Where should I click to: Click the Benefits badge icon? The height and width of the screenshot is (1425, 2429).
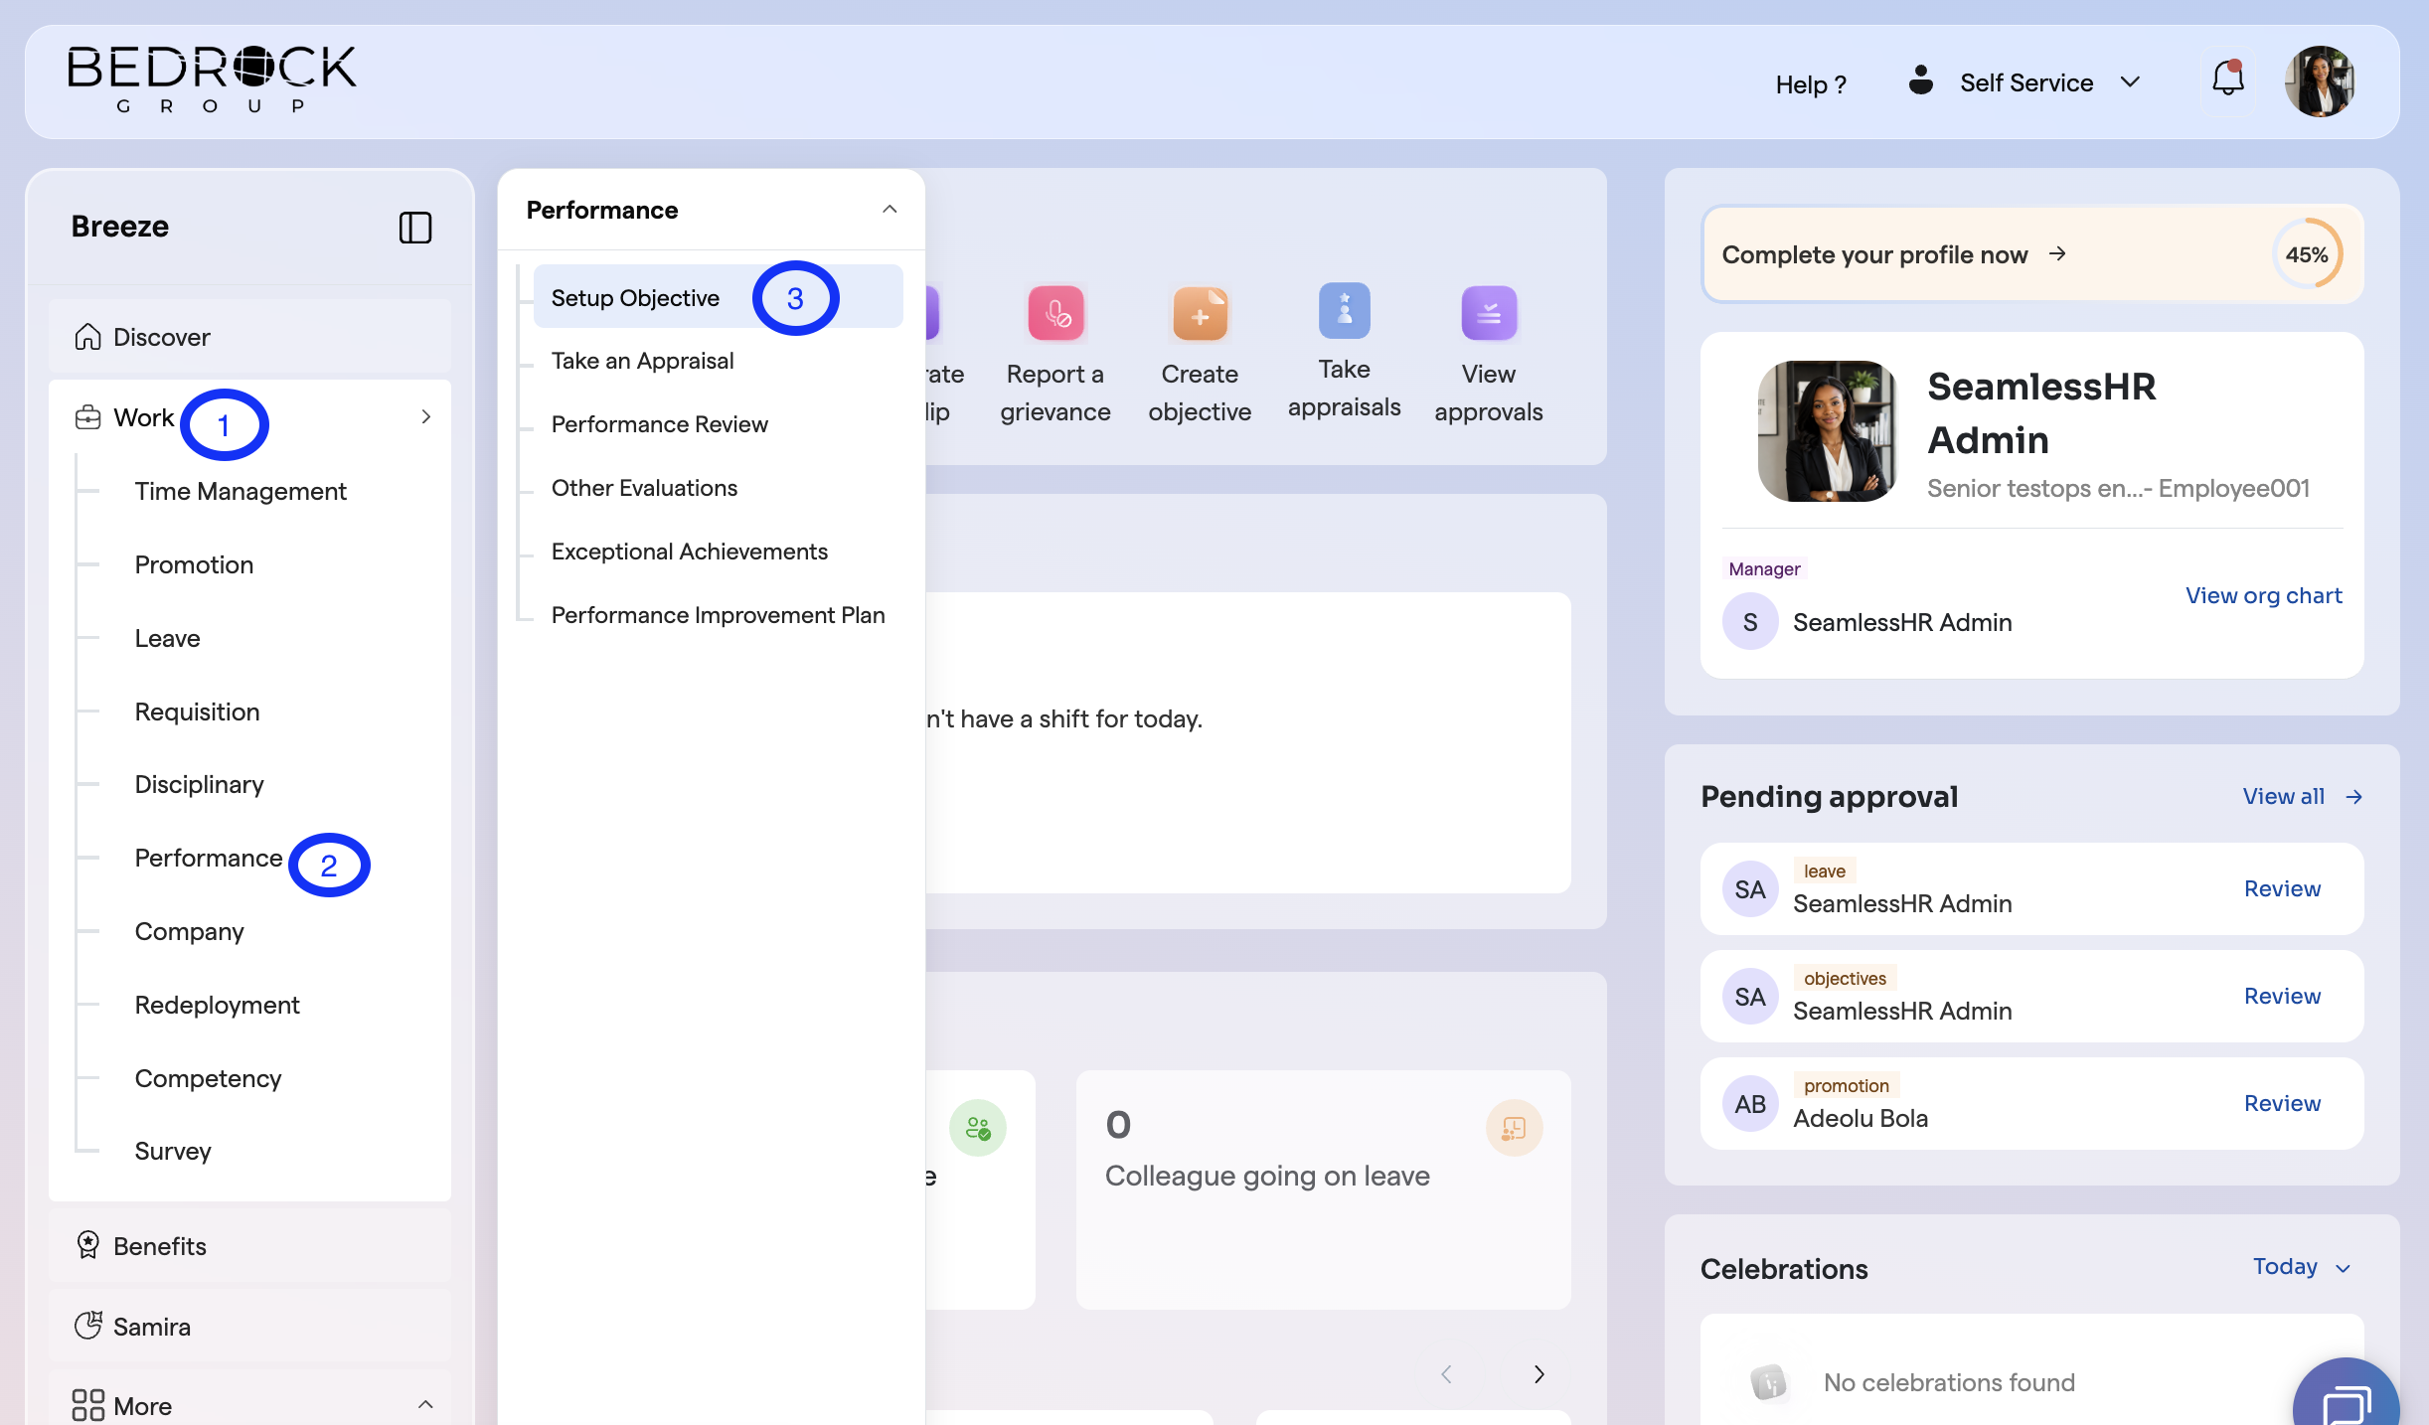(x=87, y=1245)
